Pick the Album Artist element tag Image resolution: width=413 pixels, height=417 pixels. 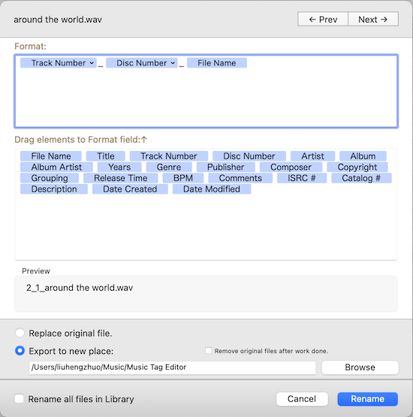click(x=56, y=167)
